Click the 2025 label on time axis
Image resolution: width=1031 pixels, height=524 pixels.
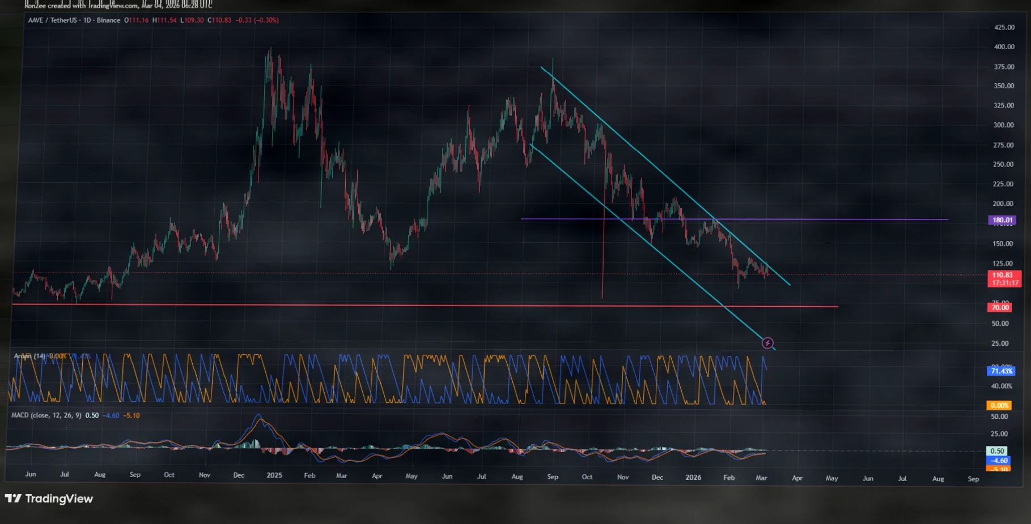tap(274, 475)
